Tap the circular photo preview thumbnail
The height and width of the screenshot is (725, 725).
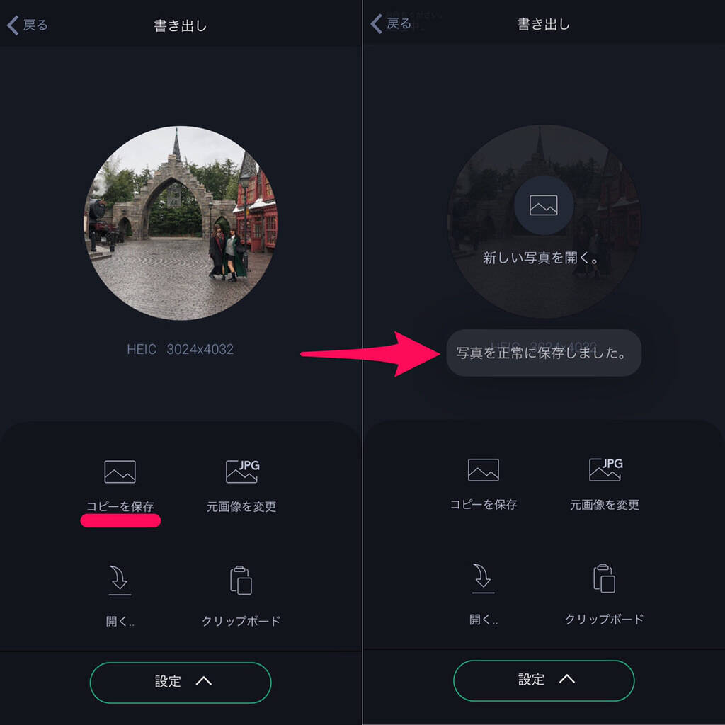tap(181, 223)
